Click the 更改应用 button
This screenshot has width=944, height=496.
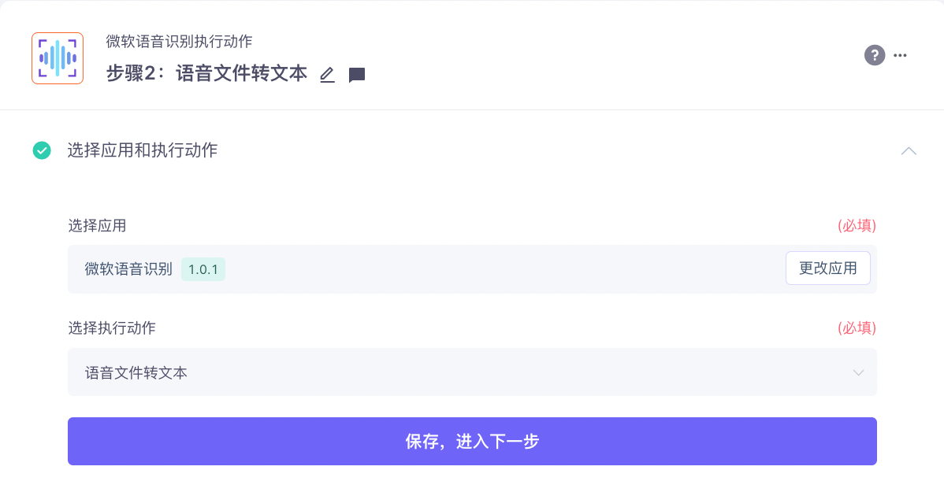[828, 268]
